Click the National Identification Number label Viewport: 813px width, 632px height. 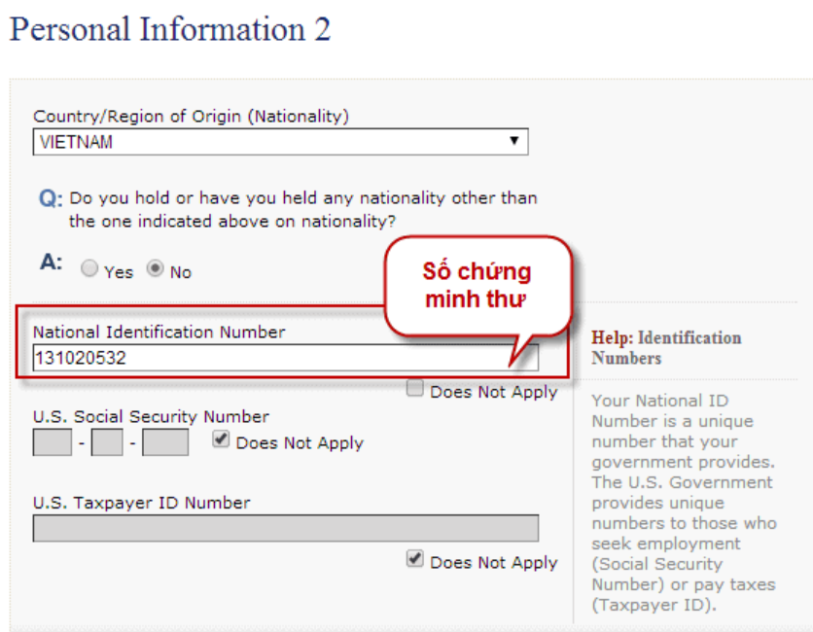pyautogui.click(x=159, y=333)
